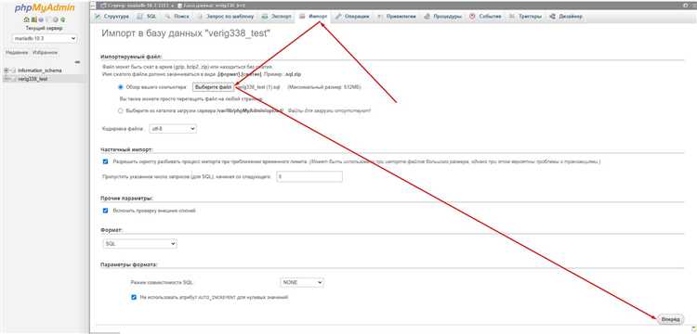
Task: Expand the information_schema tree node
Action: (7, 71)
